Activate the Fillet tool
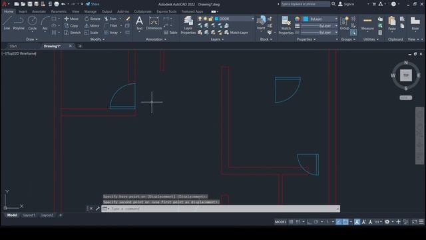The image size is (426, 240). [x=111, y=25]
